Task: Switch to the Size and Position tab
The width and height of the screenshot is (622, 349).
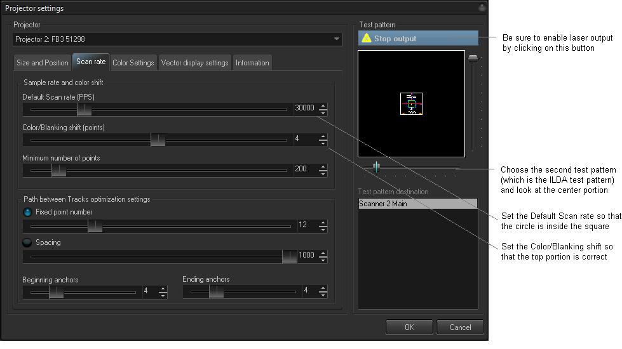Action: pyautogui.click(x=42, y=63)
